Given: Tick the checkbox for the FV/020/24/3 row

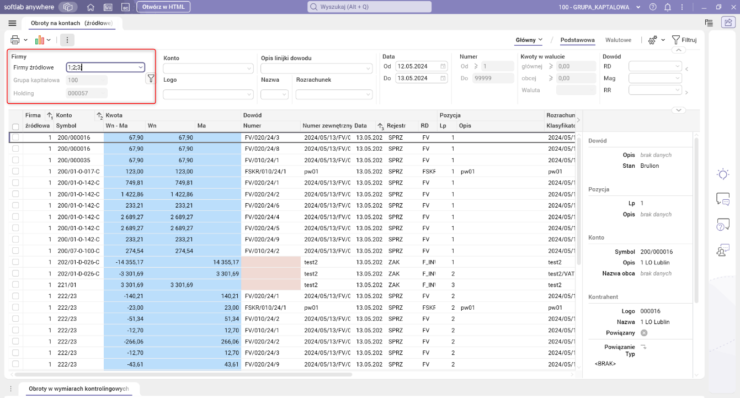Looking at the screenshot, I should 16,137.
